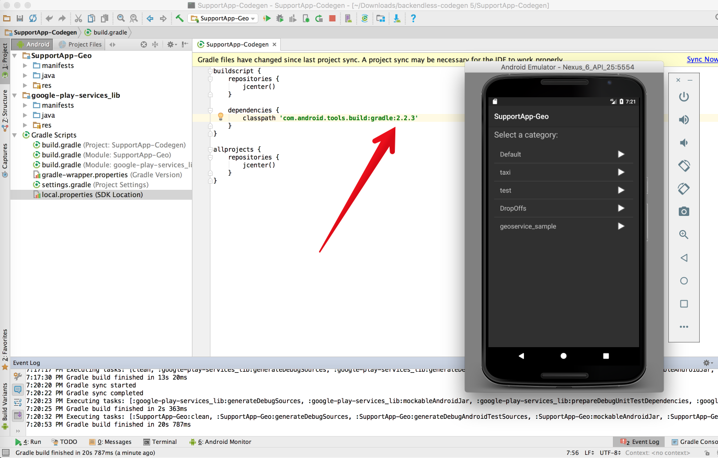This screenshot has height=458, width=718.
Task: Open the Project Structure icon
Action: (381, 18)
